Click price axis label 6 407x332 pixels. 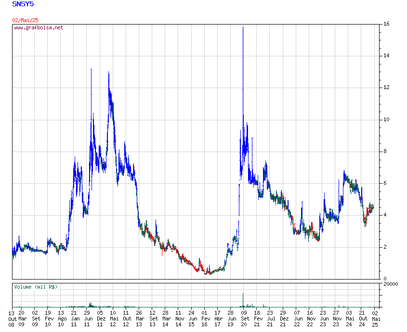click(385, 183)
